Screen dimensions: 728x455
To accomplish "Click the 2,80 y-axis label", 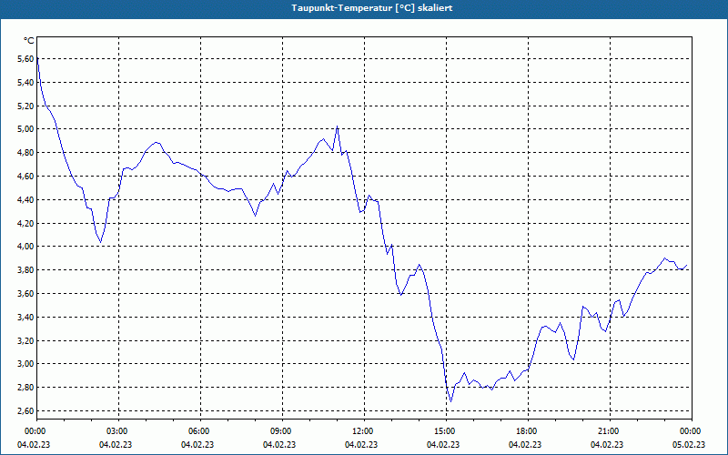I will 25,388.
